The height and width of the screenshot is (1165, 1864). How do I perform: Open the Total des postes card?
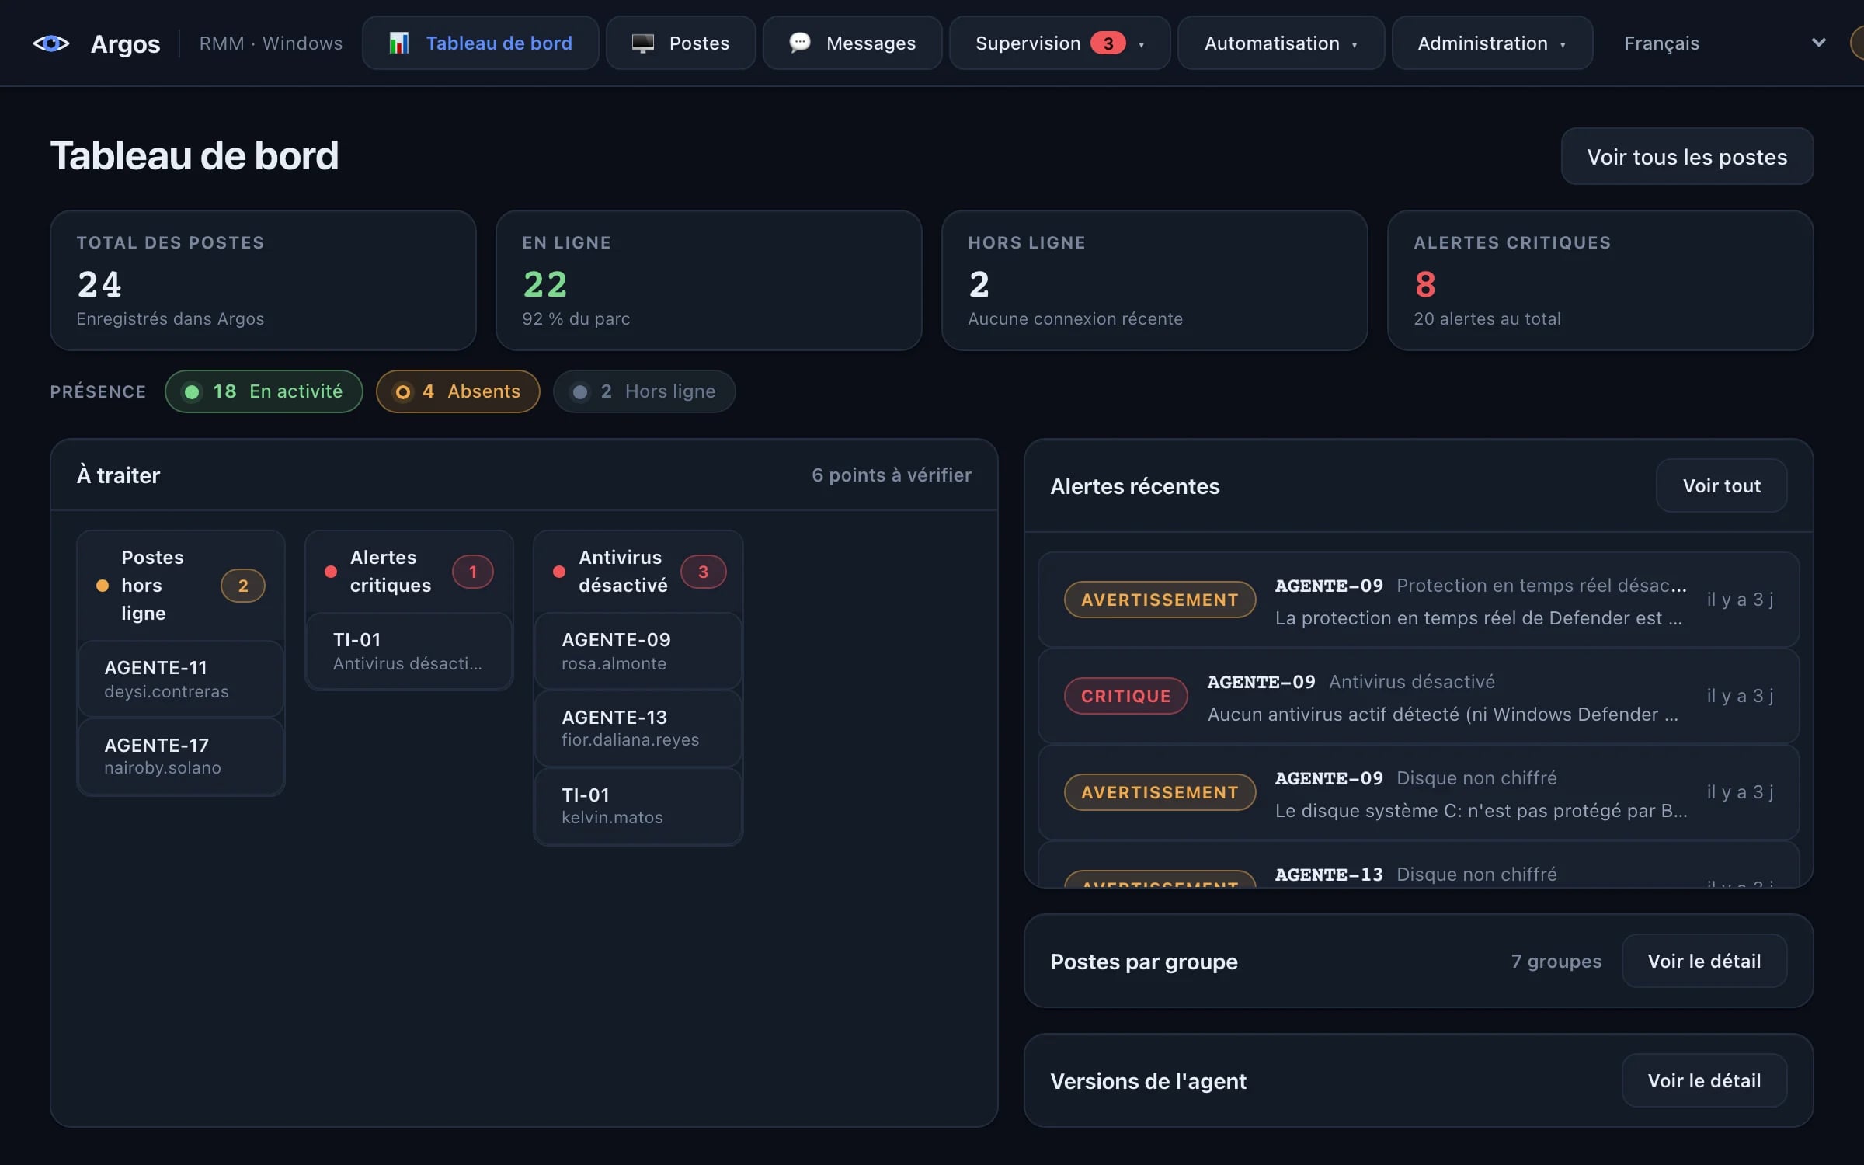263,280
